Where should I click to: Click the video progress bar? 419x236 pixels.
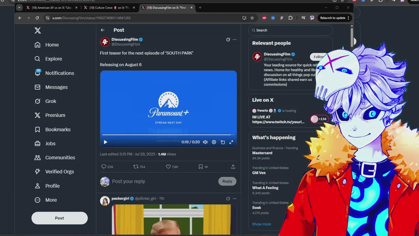pos(168,135)
